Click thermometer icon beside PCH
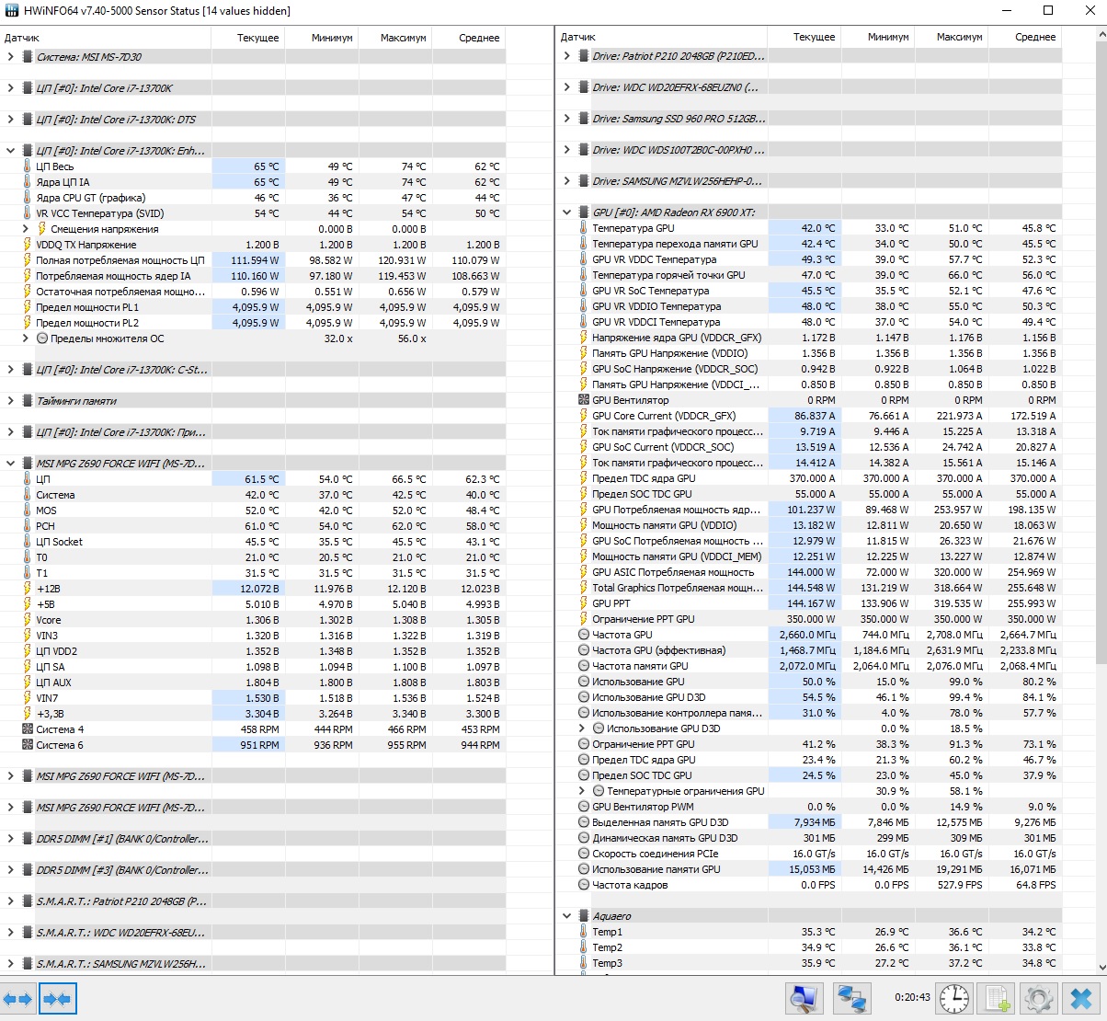 click(x=28, y=526)
